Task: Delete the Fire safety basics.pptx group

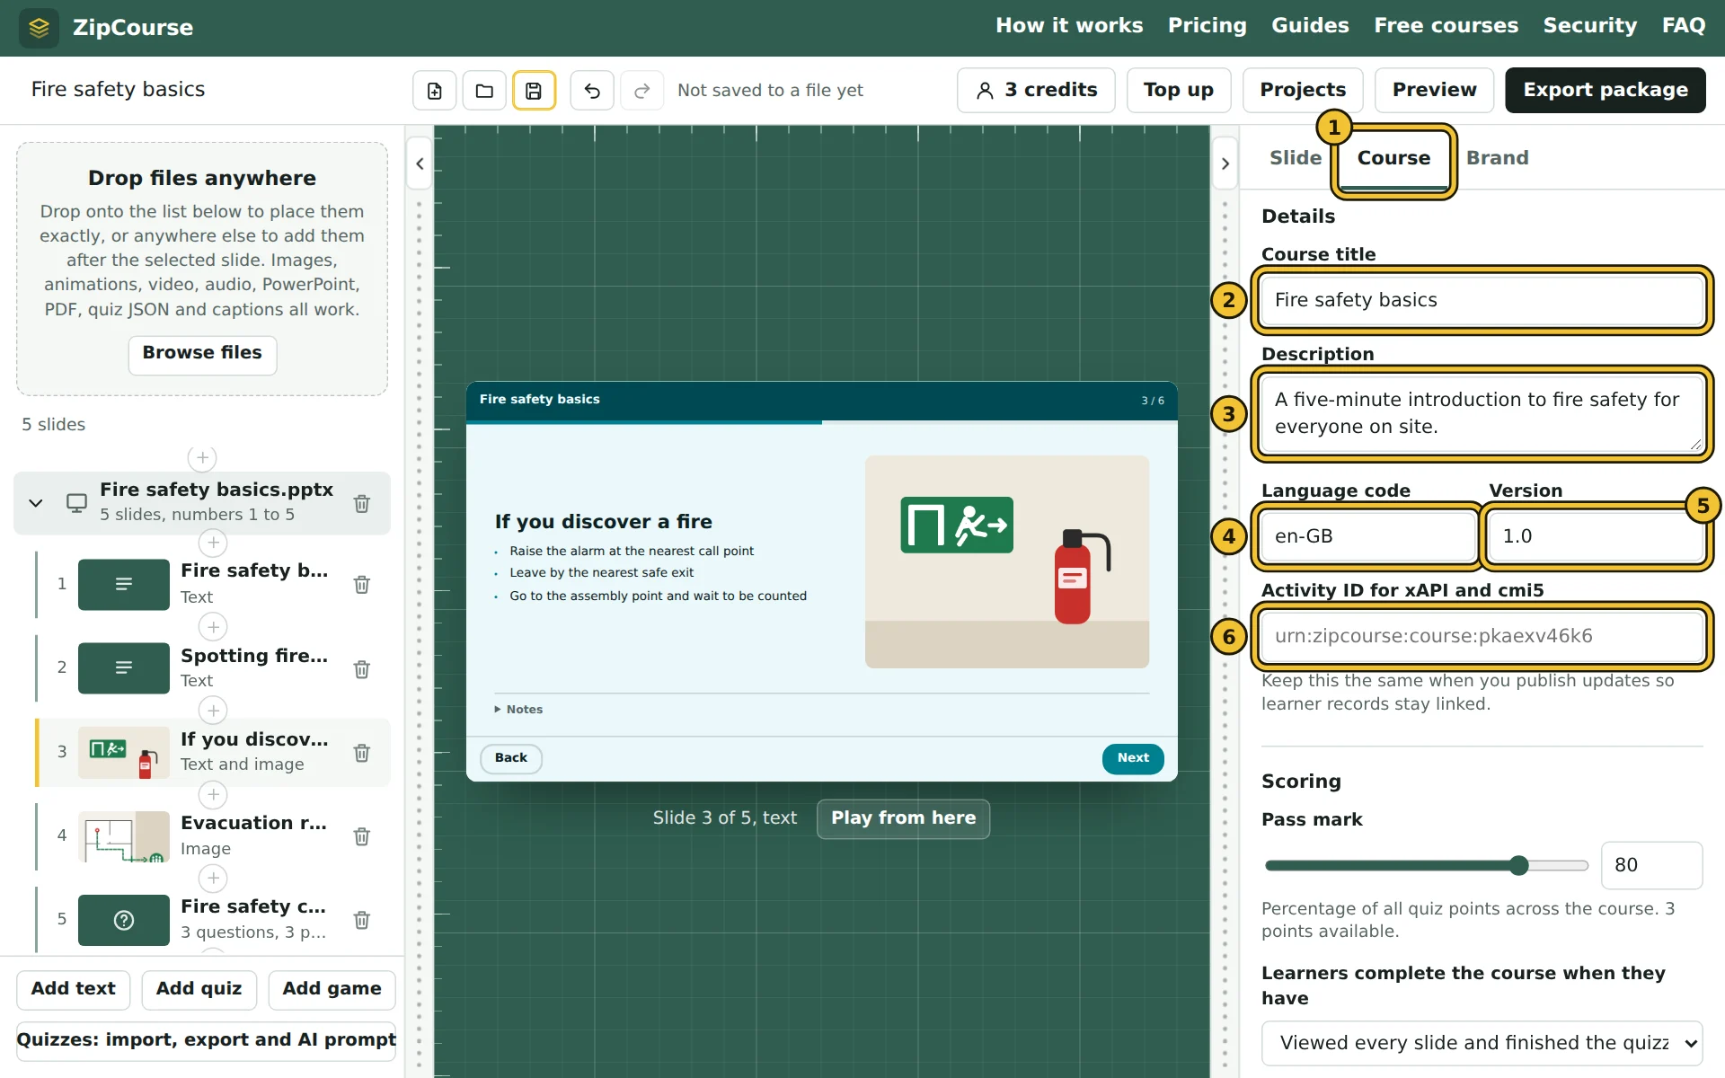Action: point(362,504)
